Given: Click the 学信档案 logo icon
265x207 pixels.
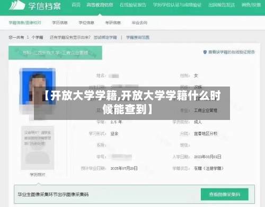Looking at the screenshot, I should click(17, 5).
